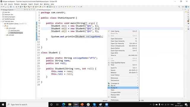Image resolution: width=190 pixels, height=107 pixels.
Task: Click the Coverage toolbar icon
Action: (25, 7)
